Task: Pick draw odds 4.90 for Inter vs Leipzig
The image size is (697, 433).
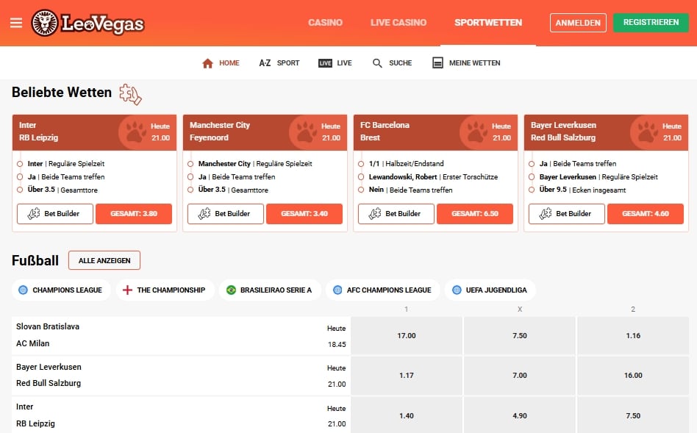Action: tap(520, 415)
